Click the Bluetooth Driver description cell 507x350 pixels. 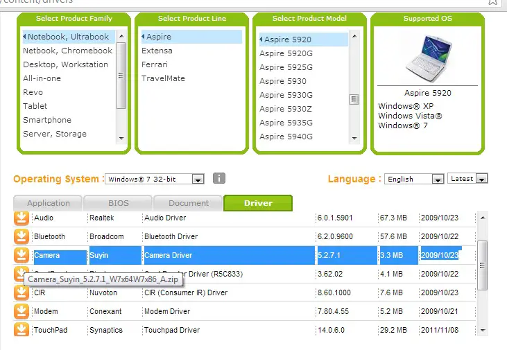click(171, 236)
